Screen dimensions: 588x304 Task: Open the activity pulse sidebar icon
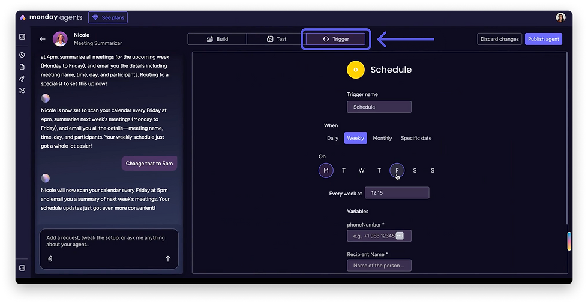click(x=22, y=55)
